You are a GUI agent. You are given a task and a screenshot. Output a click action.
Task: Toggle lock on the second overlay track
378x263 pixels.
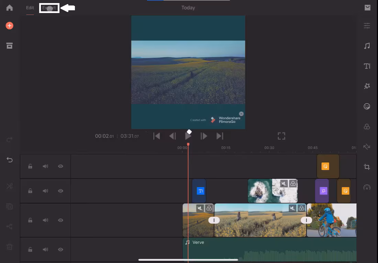tap(30, 191)
